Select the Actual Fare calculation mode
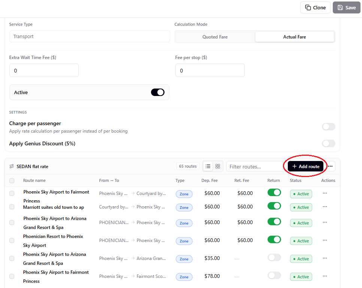This screenshot has width=362, height=288. point(295,37)
